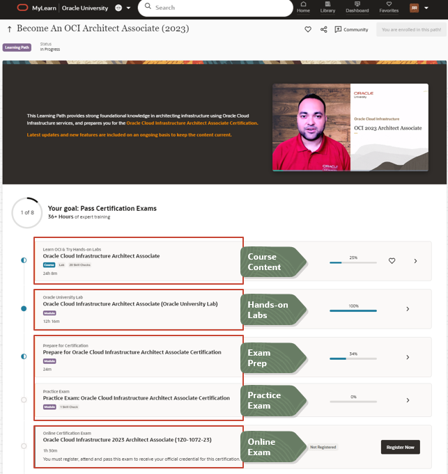Open Oracle Cloud Infrastructure Architect Associate course
448x474 pixels.
pyautogui.click(x=101, y=256)
